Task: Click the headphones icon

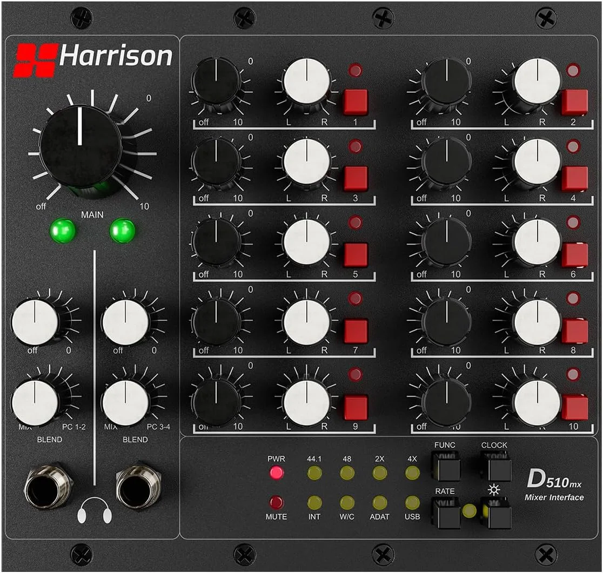Action: (94, 511)
